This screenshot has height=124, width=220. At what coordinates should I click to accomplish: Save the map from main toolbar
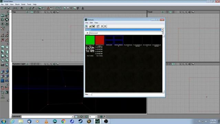click(x=8, y=8)
